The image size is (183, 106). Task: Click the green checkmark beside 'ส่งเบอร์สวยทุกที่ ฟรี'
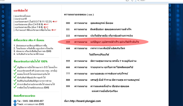coord(15,70)
